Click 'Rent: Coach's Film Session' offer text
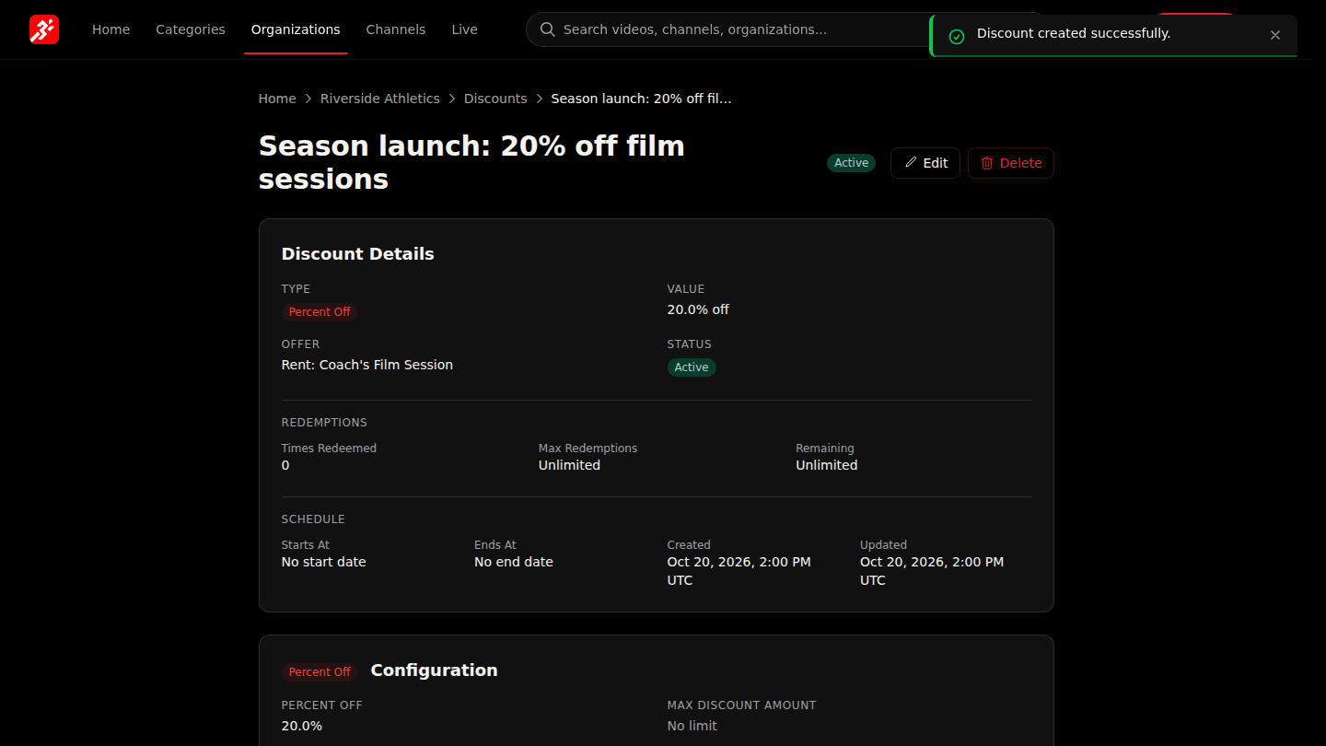1326x746 pixels. tap(367, 365)
